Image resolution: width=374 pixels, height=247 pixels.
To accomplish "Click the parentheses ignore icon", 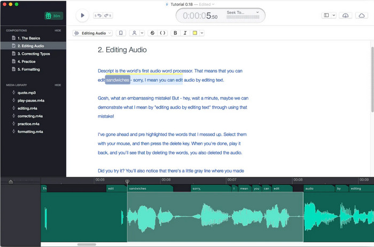I will (x=162, y=33).
